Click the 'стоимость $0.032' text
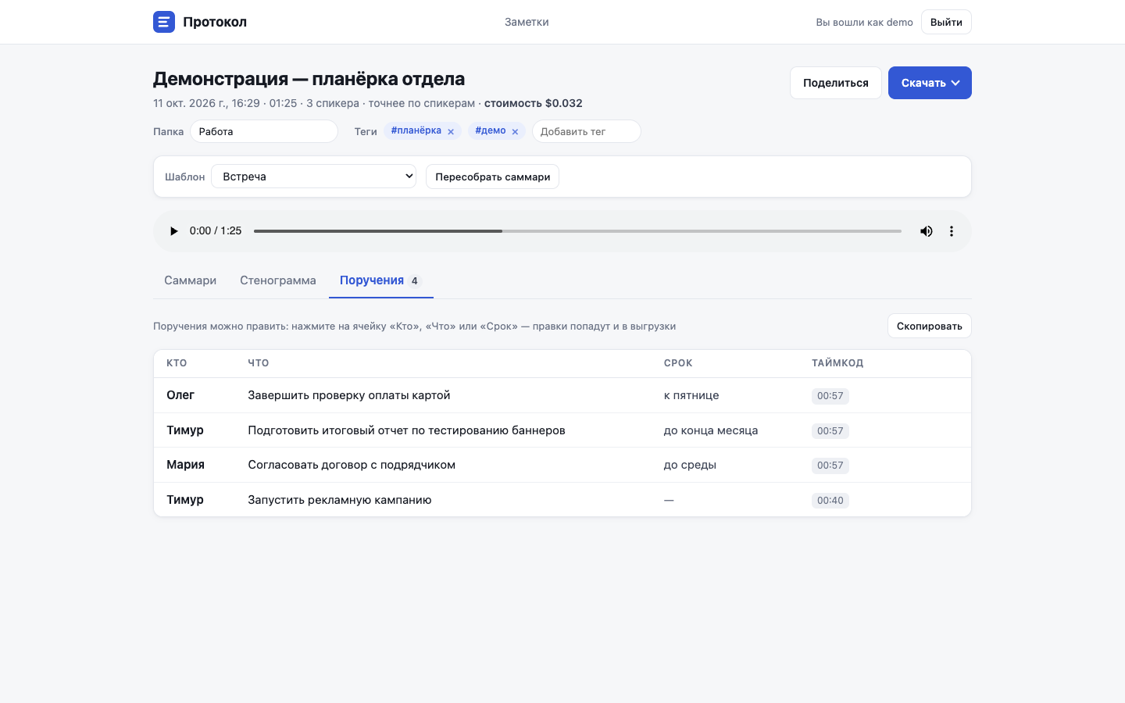The width and height of the screenshot is (1125, 703). click(x=534, y=103)
